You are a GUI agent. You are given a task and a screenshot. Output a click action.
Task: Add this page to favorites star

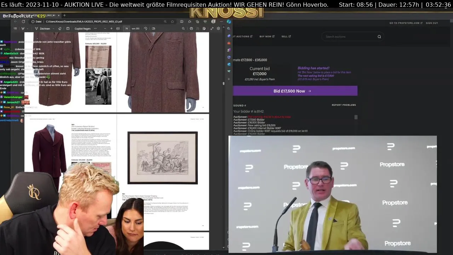pos(172,22)
